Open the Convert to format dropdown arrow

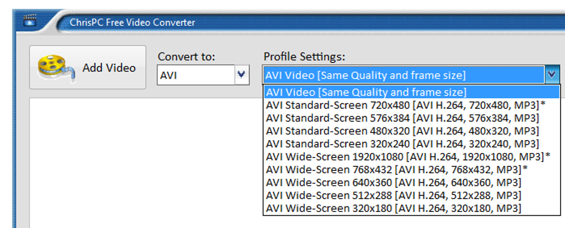coord(242,75)
